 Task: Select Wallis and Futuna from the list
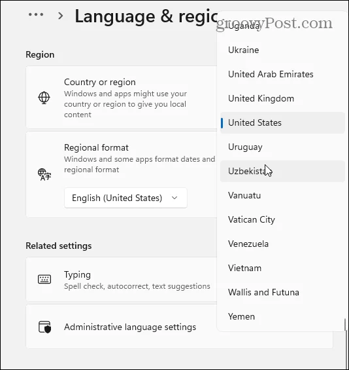282,292
